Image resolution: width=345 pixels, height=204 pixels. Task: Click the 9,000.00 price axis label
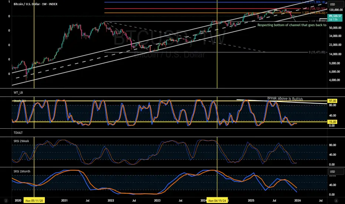coord(335,63)
